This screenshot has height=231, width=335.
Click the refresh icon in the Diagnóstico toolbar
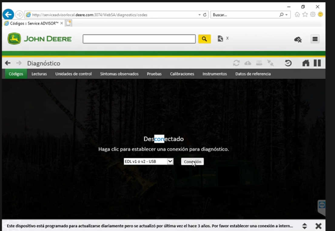coord(236,63)
